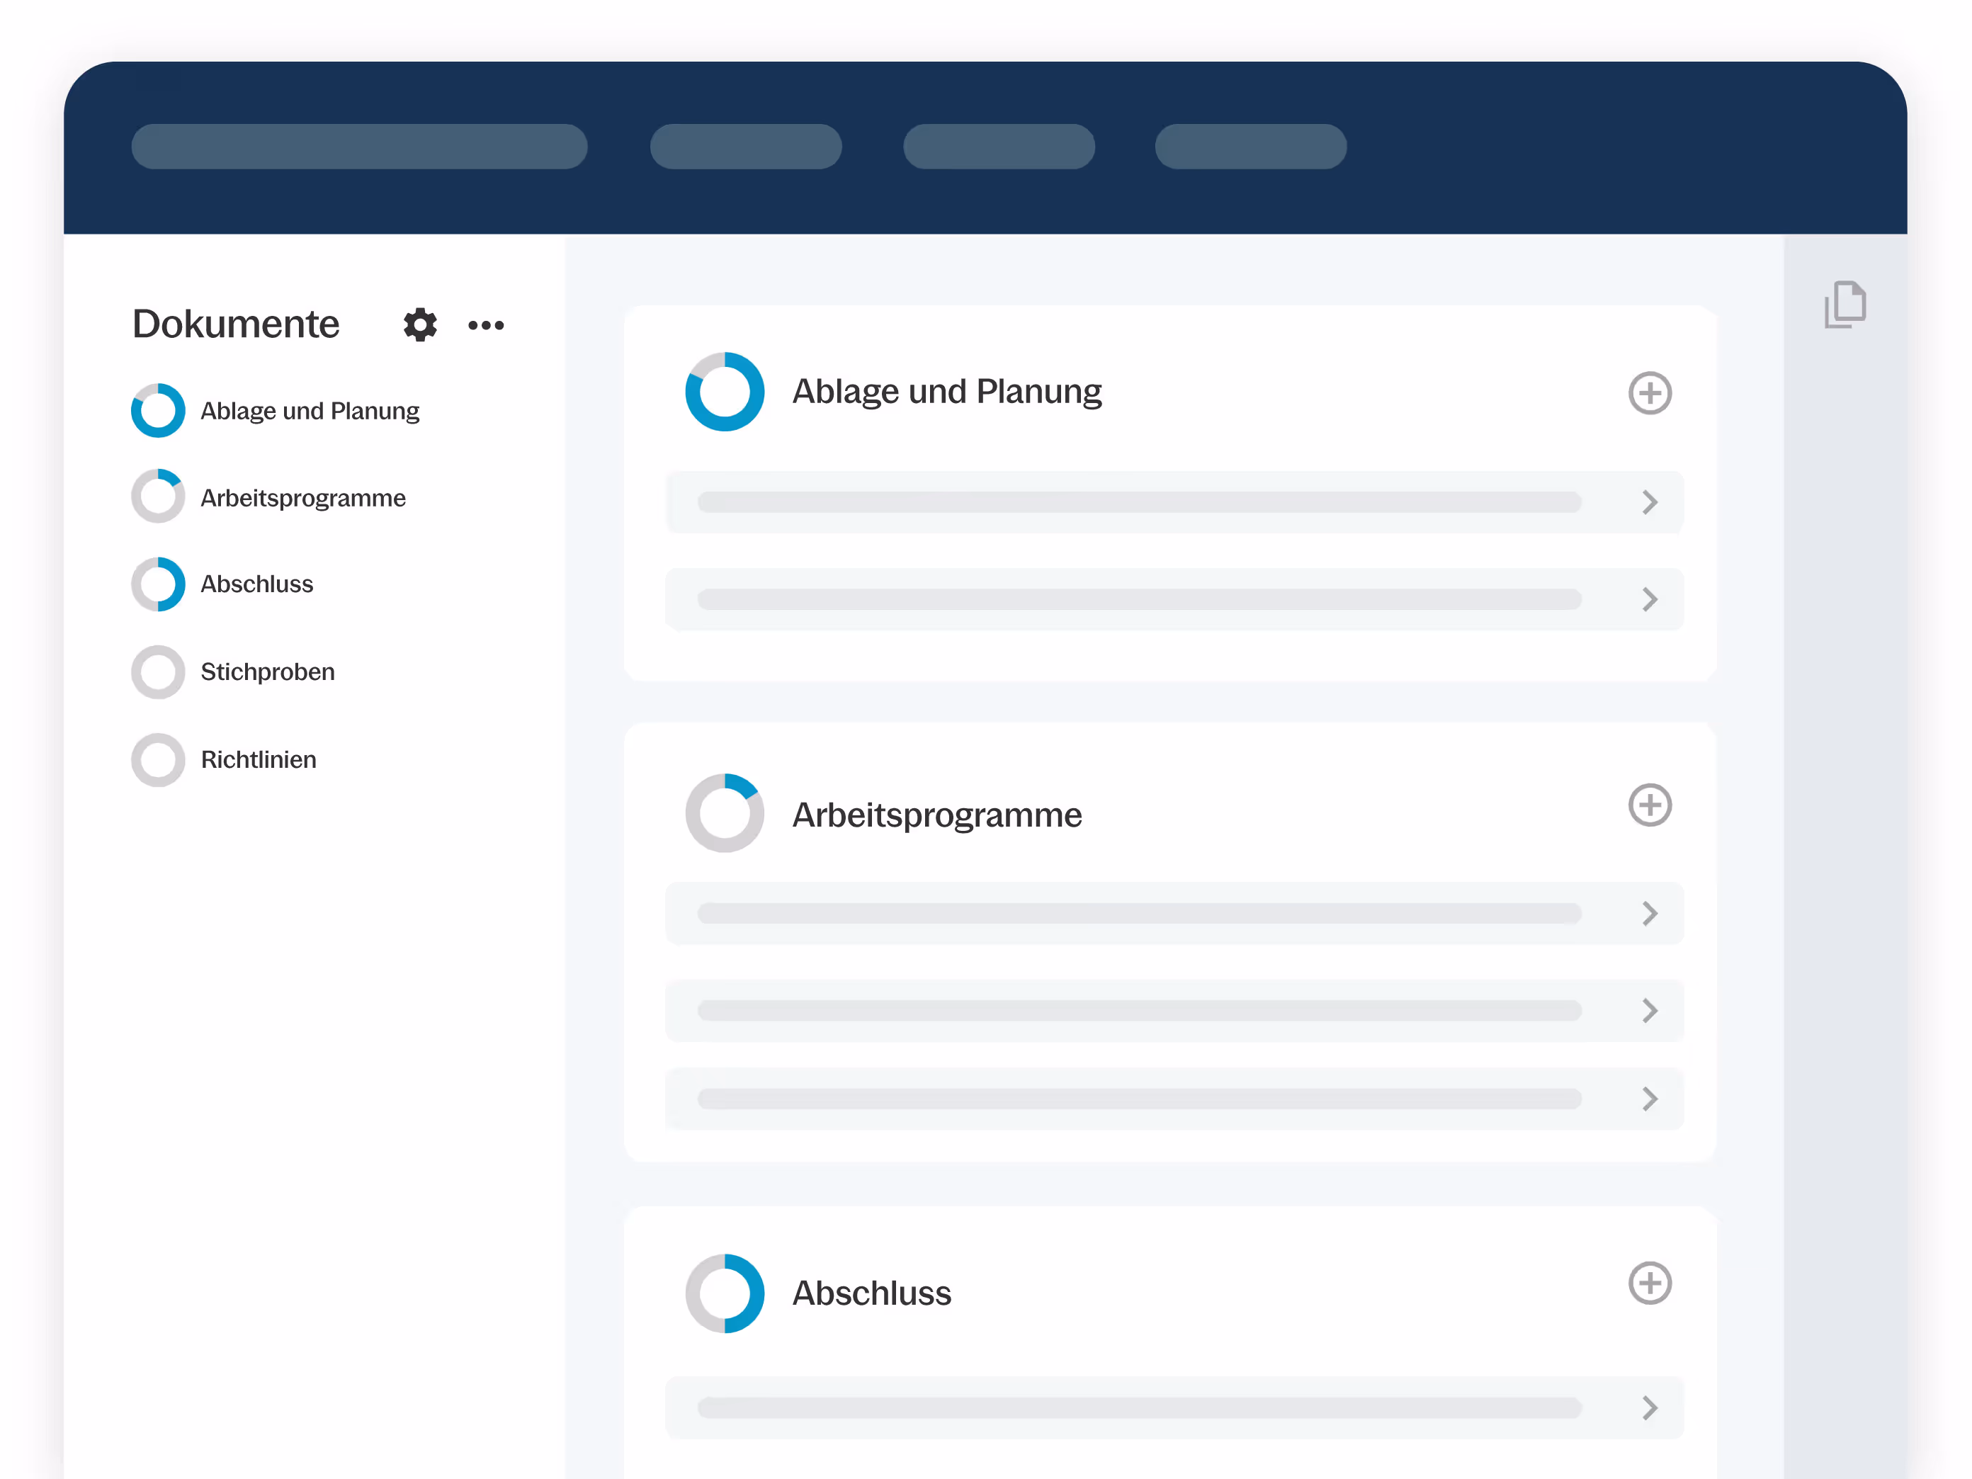The image size is (1972, 1479).
Task: Open the Dokumente settings gear
Action: 420,324
